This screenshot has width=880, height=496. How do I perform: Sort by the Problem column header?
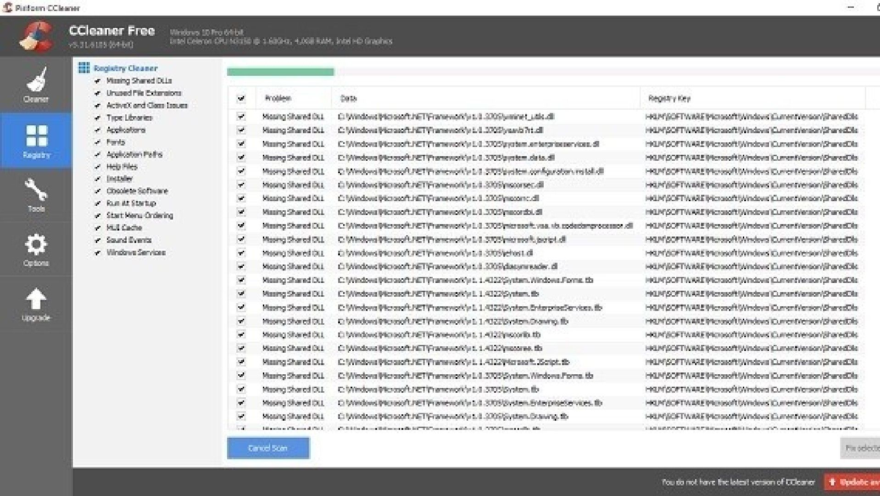point(294,98)
